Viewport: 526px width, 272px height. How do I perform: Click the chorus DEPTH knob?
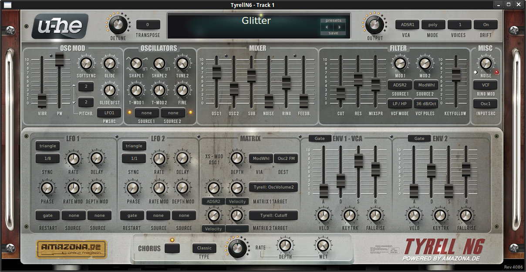click(285, 245)
